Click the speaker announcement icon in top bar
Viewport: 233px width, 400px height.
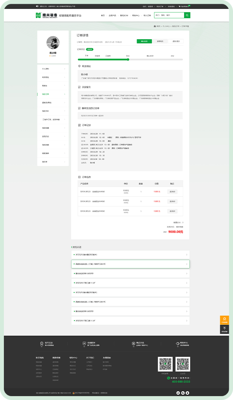[37, 7]
